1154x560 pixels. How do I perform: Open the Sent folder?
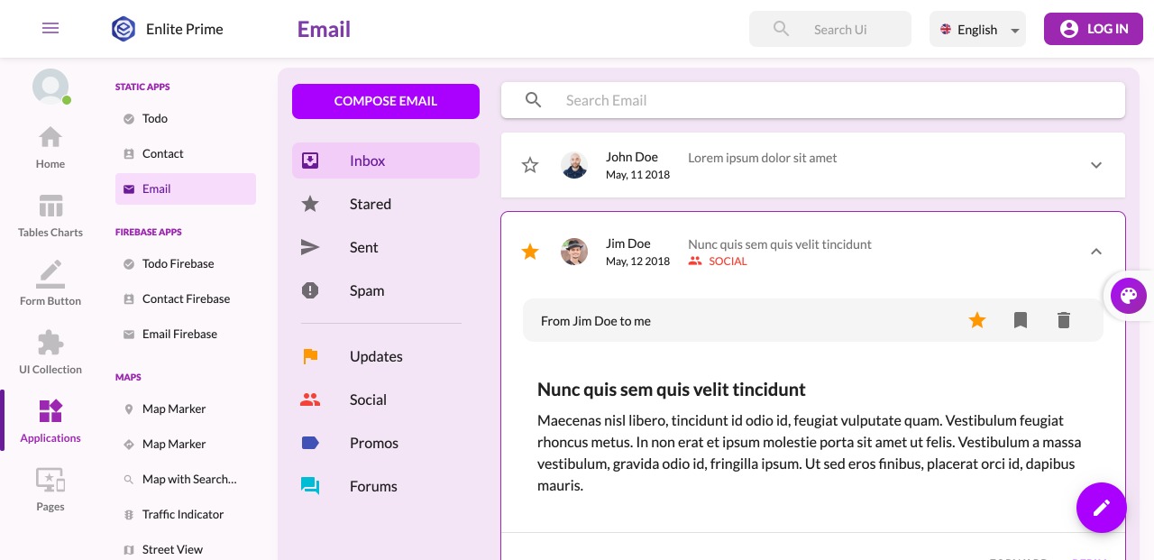pos(386,247)
